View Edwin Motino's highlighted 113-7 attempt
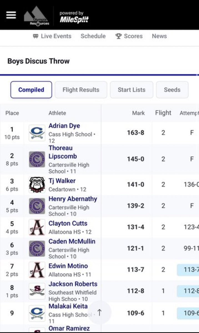199x333 pixels. (x=188, y=270)
